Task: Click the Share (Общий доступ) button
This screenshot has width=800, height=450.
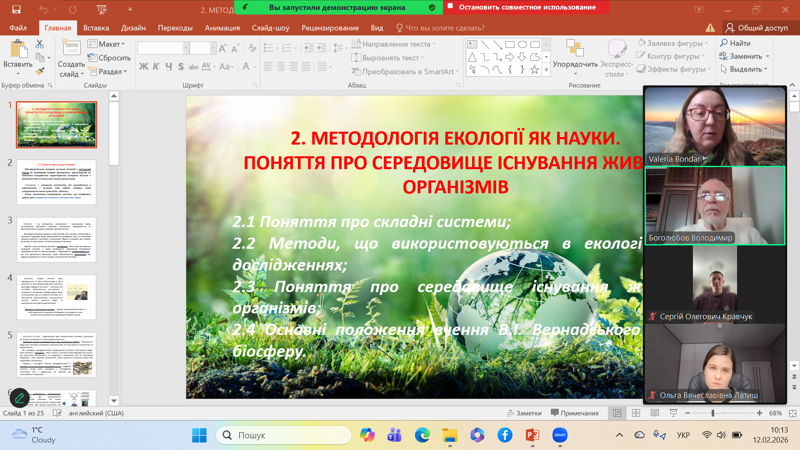Action: (x=757, y=28)
